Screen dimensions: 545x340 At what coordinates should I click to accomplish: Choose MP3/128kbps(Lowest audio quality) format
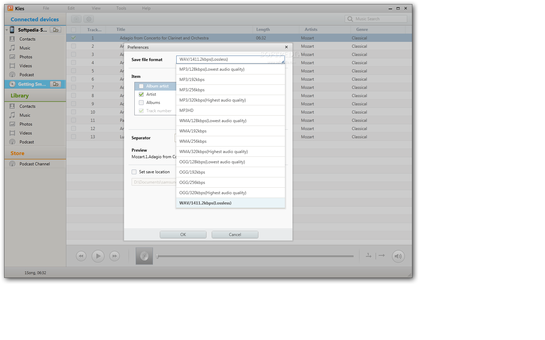[231, 69]
